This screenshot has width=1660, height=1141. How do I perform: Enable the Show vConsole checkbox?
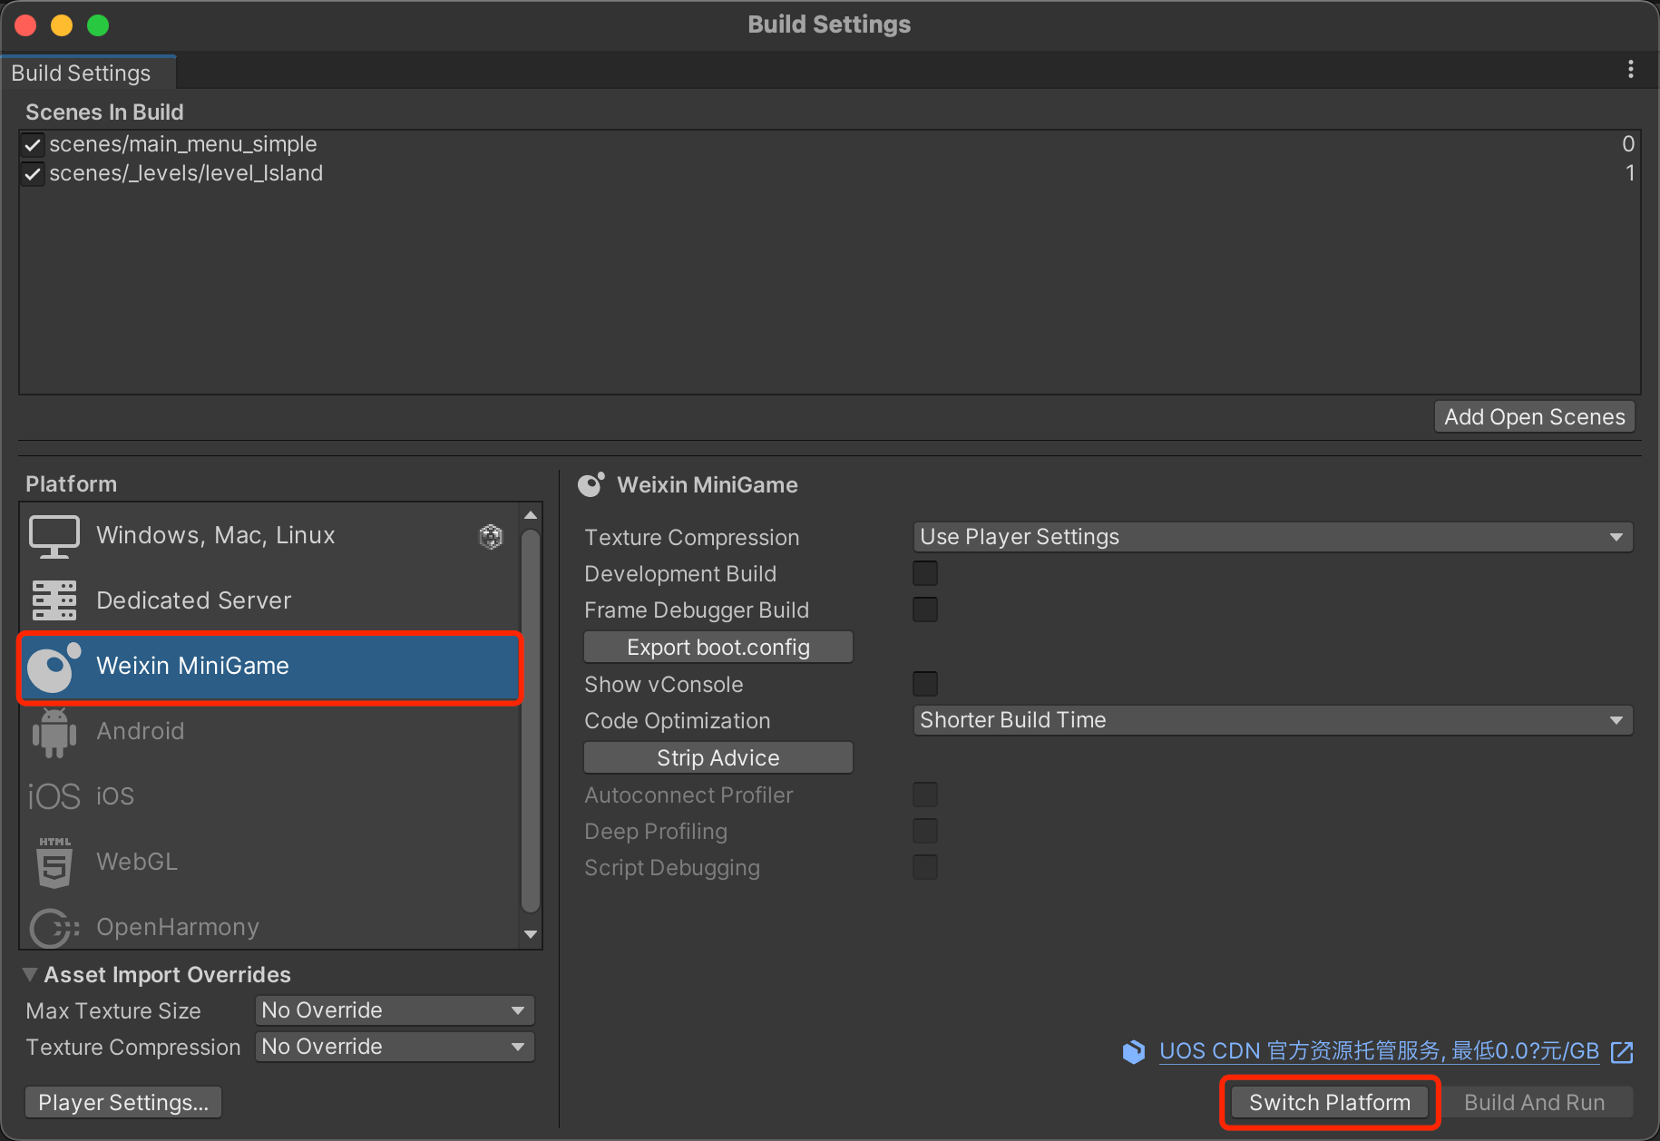click(924, 684)
